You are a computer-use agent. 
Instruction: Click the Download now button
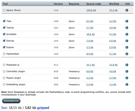coord(11,101)
